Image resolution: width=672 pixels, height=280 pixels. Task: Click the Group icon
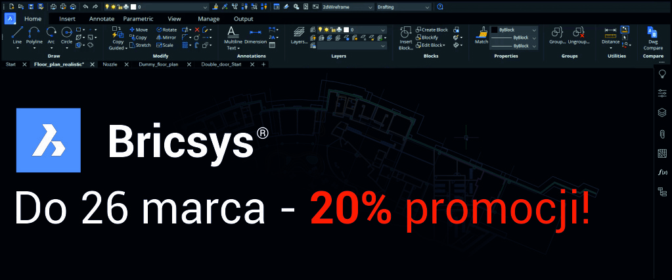(x=556, y=32)
